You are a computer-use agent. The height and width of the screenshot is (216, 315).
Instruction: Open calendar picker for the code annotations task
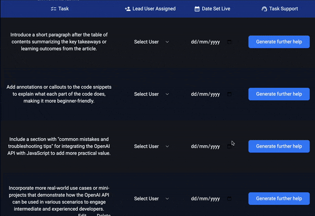click(x=229, y=94)
